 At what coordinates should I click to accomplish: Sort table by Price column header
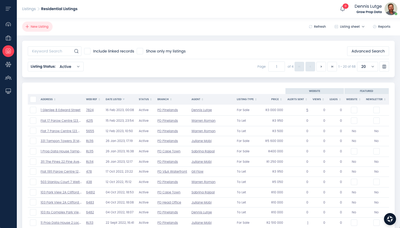275,99
